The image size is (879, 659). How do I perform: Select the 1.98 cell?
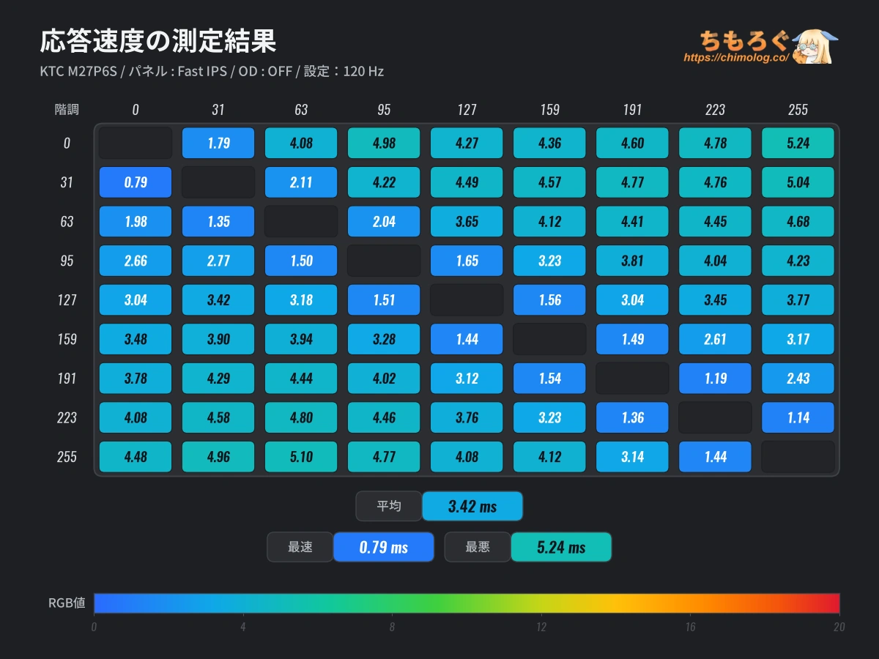pos(136,221)
